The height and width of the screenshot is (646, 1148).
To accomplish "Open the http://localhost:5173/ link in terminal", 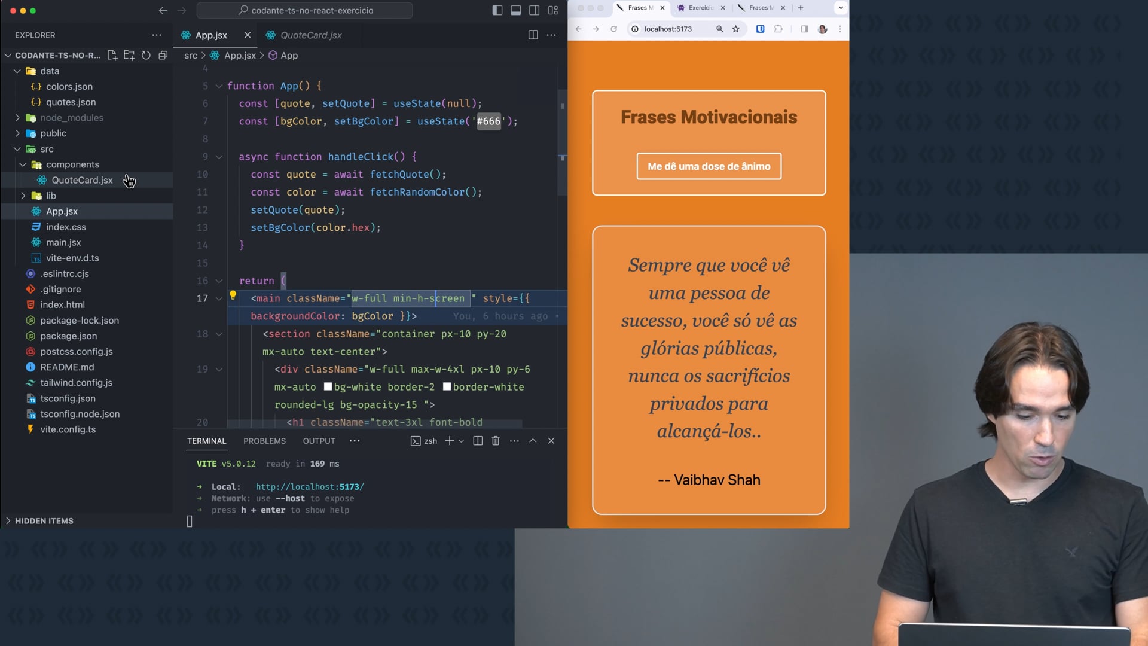I will [x=310, y=487].
